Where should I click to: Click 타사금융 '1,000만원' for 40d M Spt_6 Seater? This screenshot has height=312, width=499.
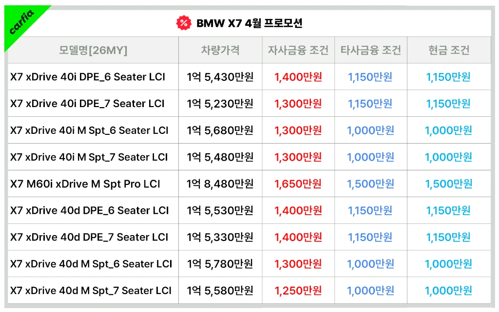(x=370, y=264)
